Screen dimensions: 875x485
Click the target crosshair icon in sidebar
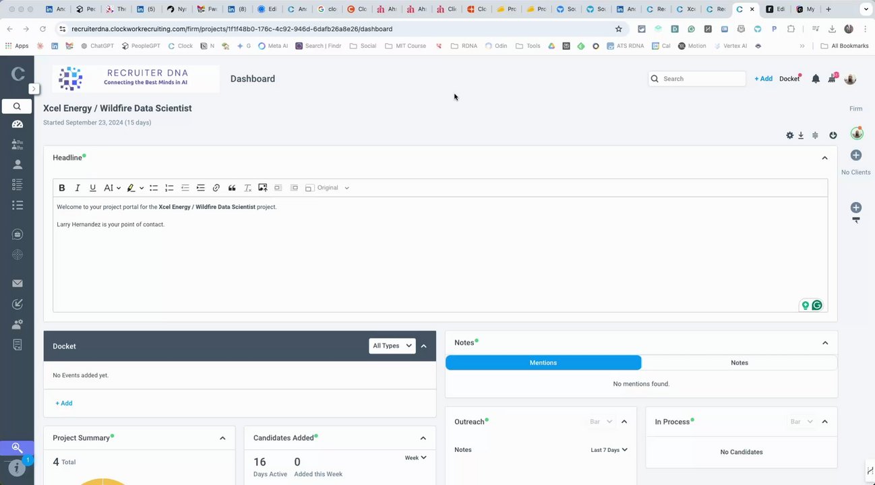click(x=18, y=255)
